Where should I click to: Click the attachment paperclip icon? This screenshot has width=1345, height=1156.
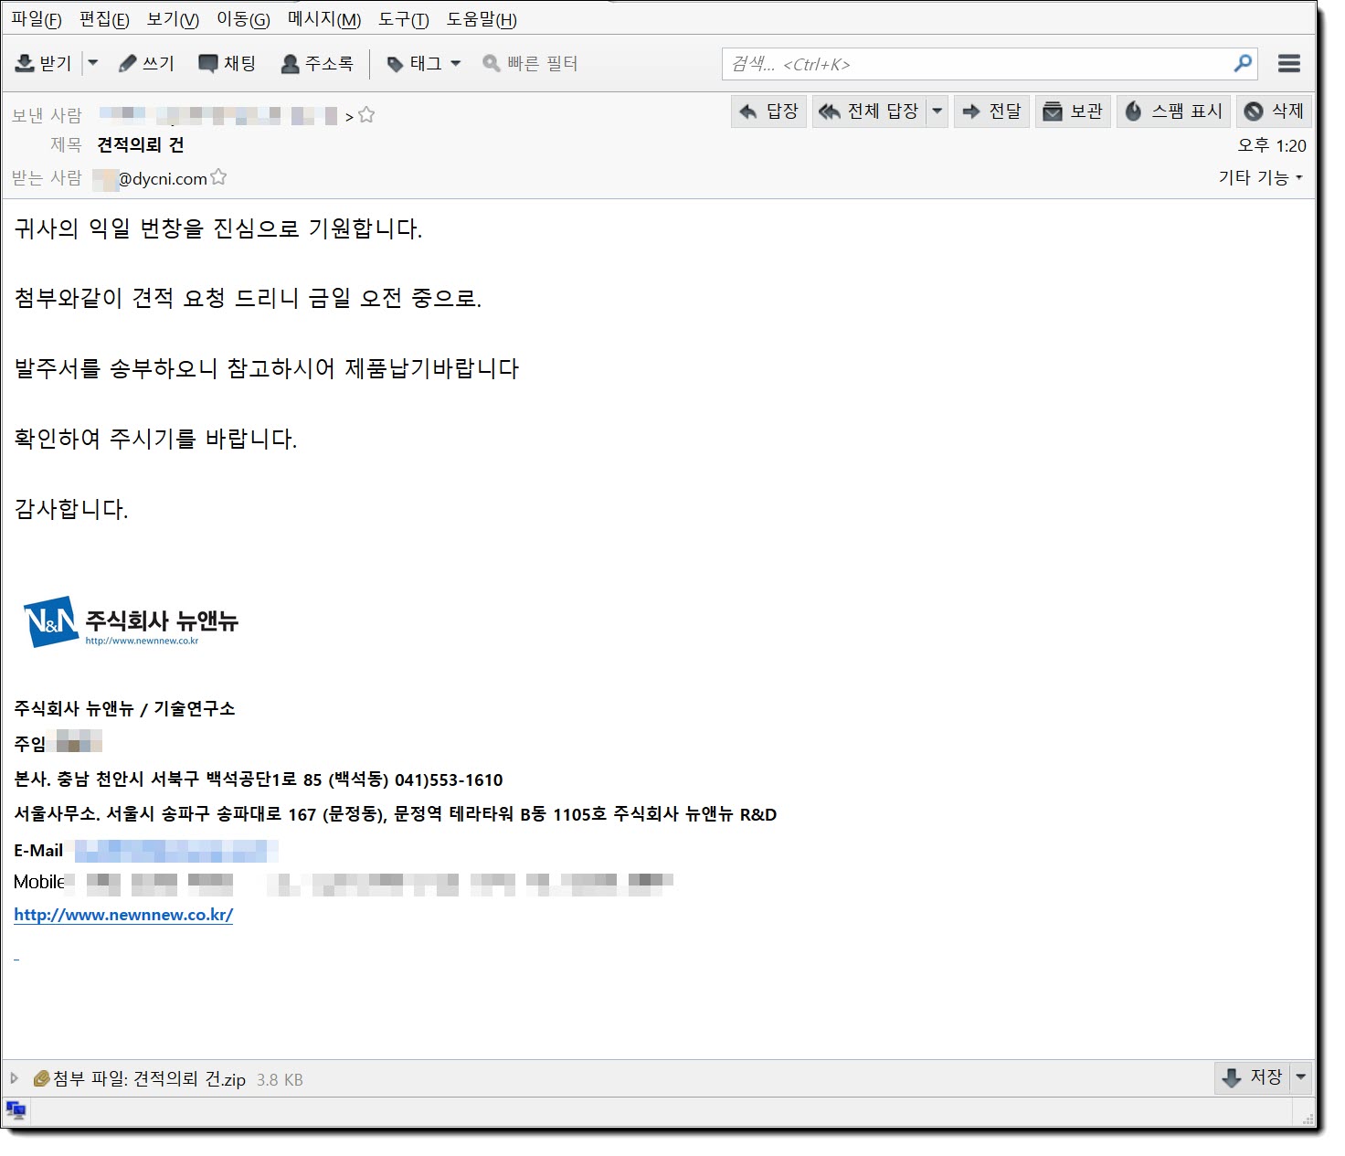point(41,1078)
